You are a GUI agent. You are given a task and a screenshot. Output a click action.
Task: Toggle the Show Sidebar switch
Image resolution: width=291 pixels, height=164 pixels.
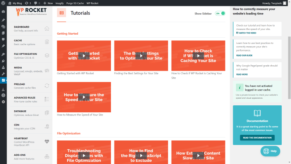pyautogui.click(x=220, y=13)
